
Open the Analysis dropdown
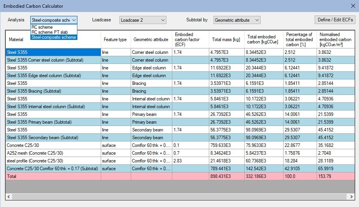click(x=54, y=20)
